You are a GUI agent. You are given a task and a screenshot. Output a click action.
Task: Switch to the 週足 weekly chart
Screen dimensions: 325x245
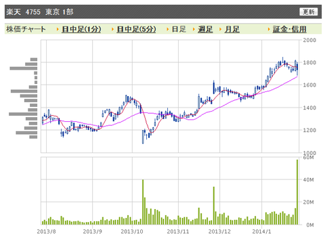[x=205, y=29]
